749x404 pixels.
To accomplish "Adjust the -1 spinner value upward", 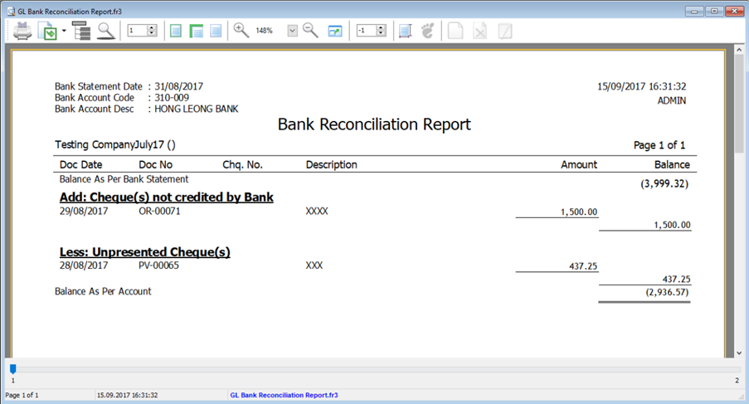I will pos(382,27).
